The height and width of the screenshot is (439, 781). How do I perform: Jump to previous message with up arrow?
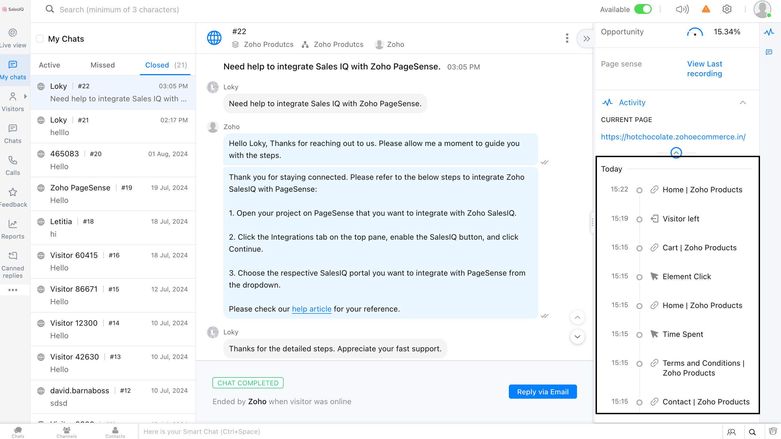[577, 317]
